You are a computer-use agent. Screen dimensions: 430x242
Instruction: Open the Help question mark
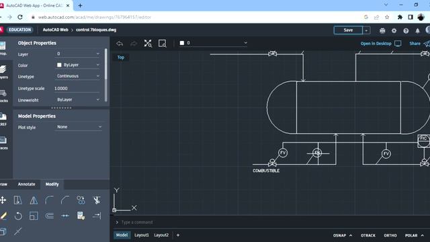406,30
